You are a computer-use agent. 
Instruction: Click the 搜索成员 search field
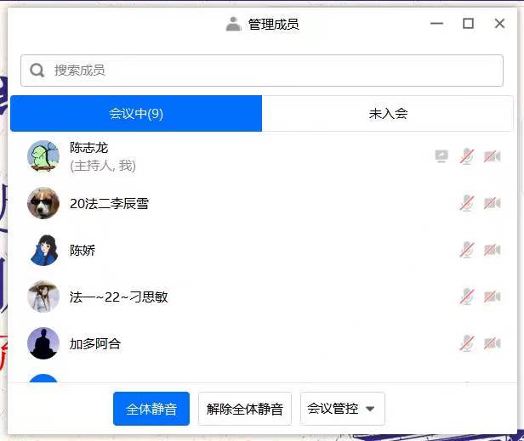tap(262, 71)
